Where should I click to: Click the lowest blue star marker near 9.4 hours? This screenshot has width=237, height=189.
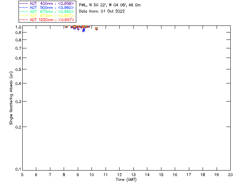(83, 31)
